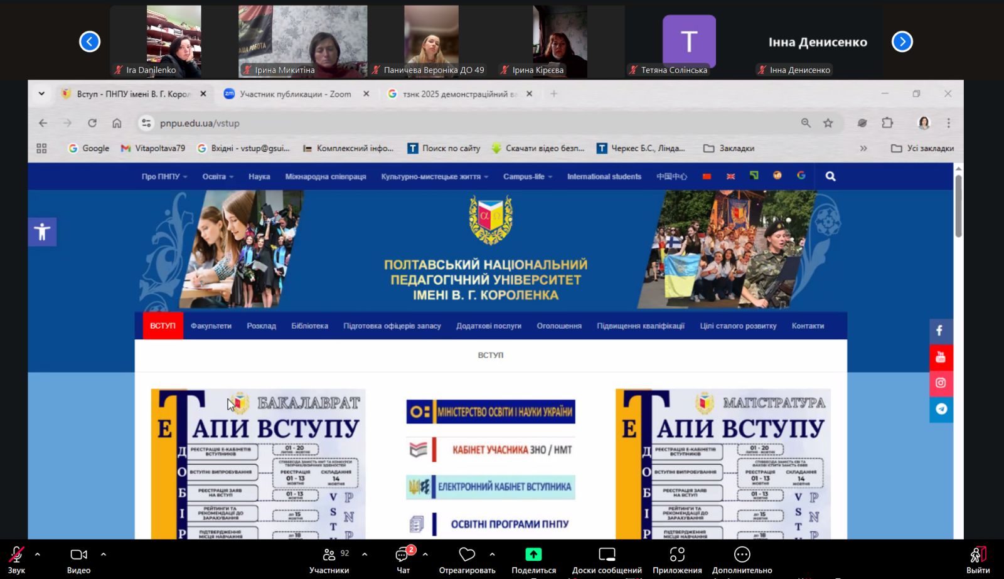Open the Instagram social link icon
Viewport: 1004px width, 579px height.
pos(940,383)
